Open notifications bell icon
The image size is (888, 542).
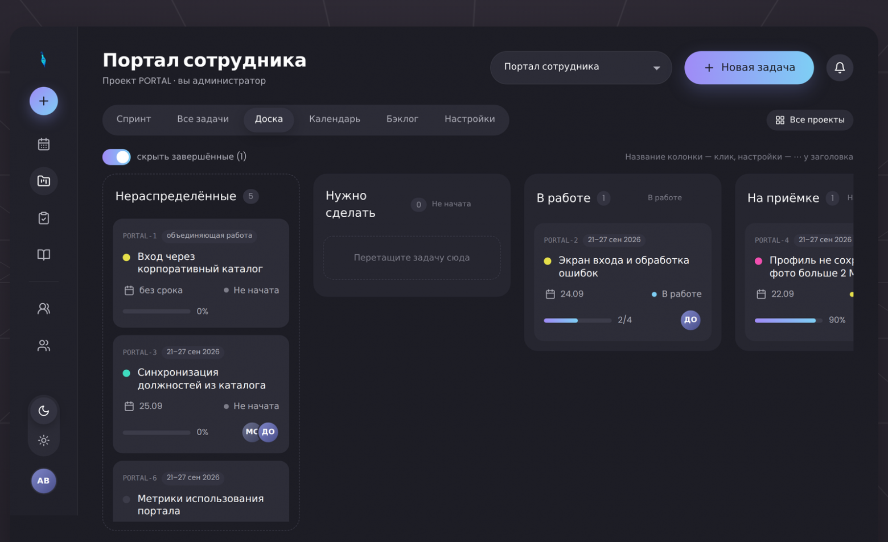pos(840,68)
